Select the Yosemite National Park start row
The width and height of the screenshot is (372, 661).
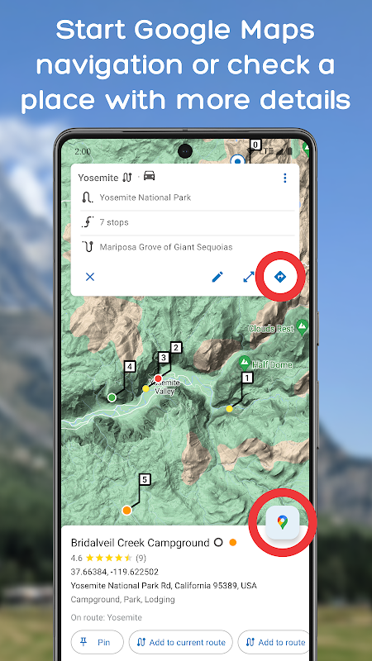tap(188, 197)
